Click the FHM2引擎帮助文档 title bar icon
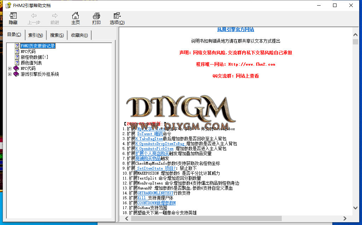 point(8,5)
